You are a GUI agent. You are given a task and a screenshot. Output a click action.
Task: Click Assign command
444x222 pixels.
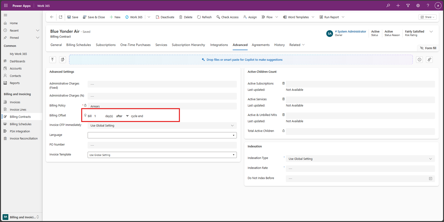(250, 17)
